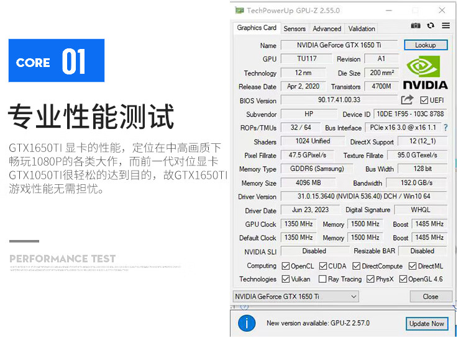
Task: Toggle the DirectCompute checkbox
Action: pyautogui.click(x=357, y=266)
